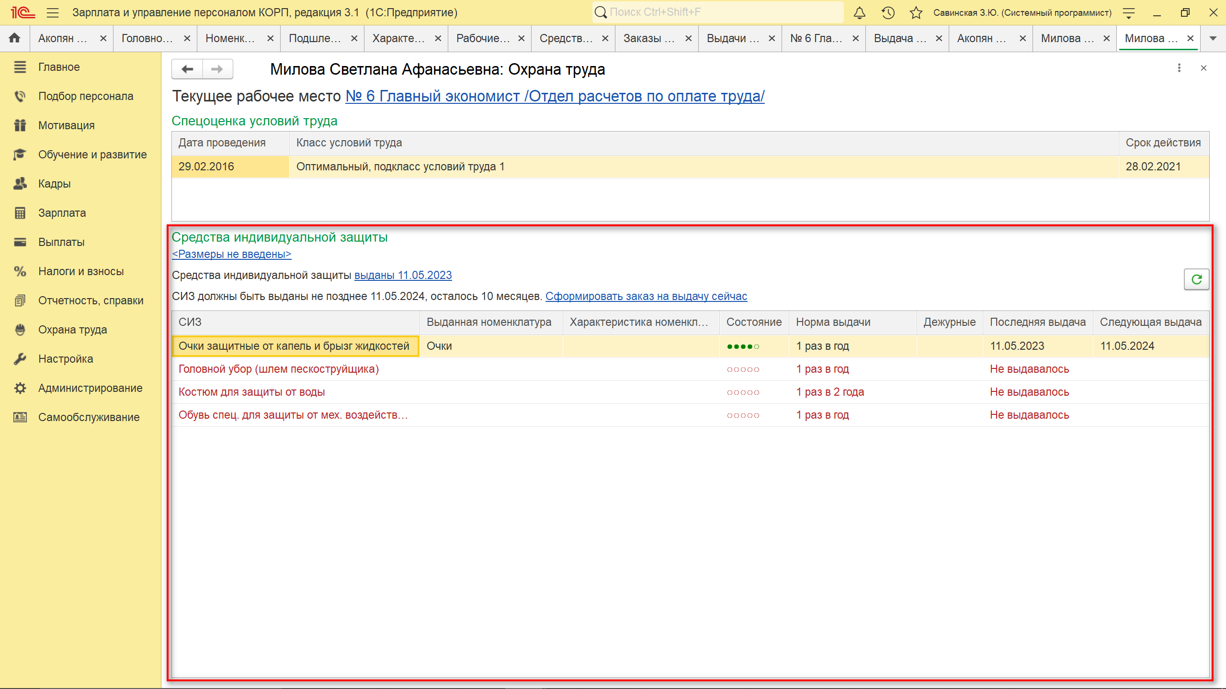This screenshot has height=689, width=1226.
Task: Open the Размеры не введены link
Action: coord(231,254)
